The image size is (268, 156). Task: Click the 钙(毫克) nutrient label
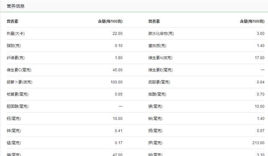(14, 119)
